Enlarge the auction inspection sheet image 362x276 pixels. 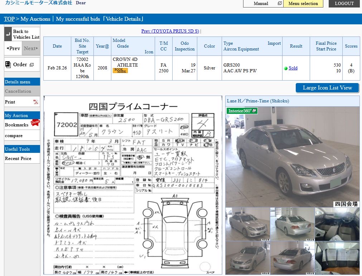tap(133, 185)
